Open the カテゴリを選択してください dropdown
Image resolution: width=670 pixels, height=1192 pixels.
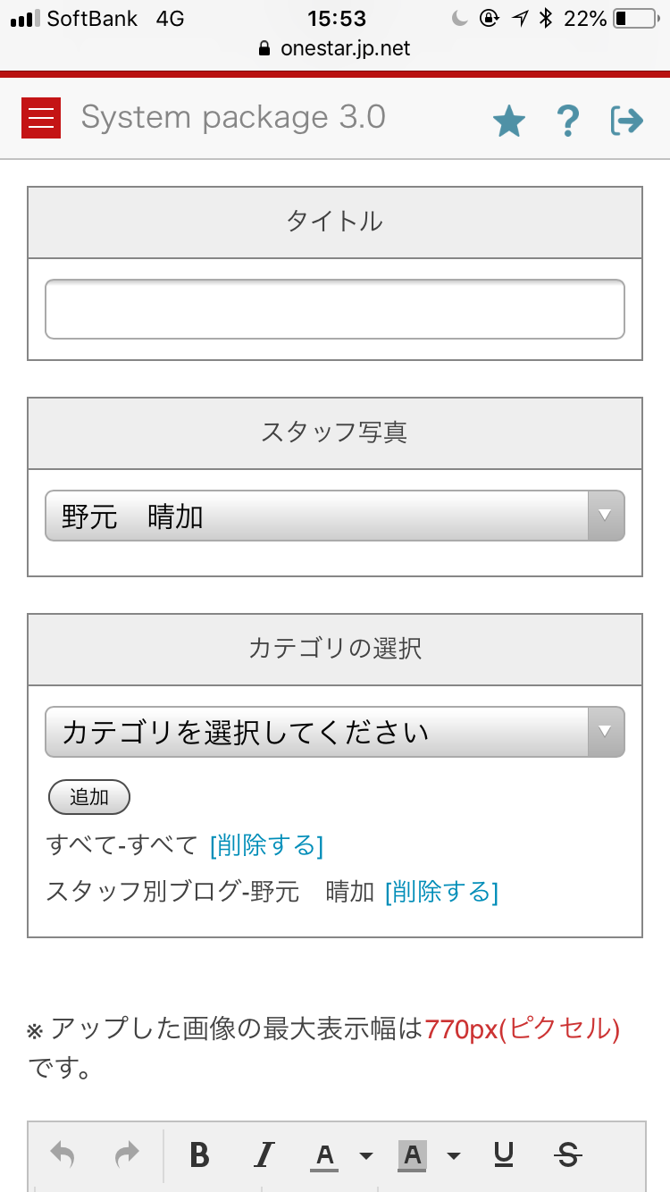[335, 732]
